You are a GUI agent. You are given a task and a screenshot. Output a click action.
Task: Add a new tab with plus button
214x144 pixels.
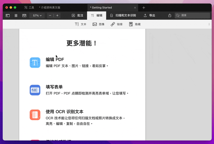coord(144,8)
